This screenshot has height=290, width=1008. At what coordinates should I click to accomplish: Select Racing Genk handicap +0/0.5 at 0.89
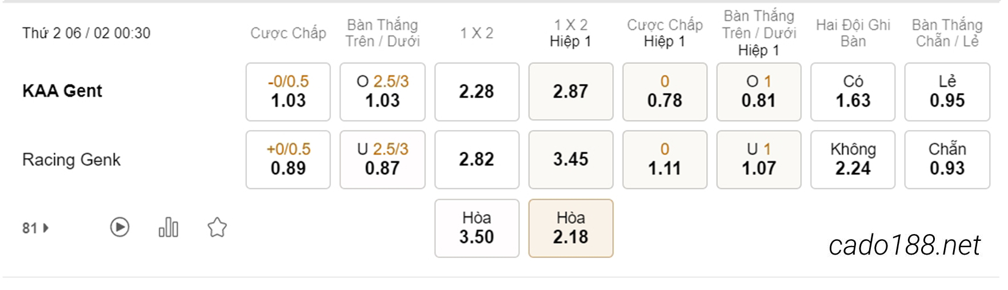point(288,160)
